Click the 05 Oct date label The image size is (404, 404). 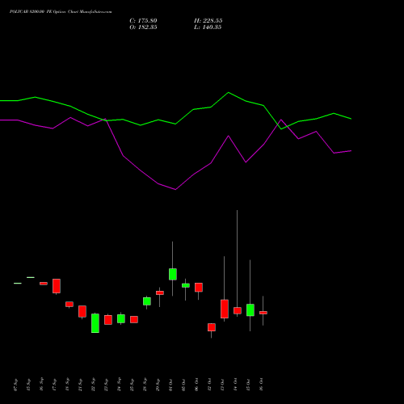click(x=183, y=385)
